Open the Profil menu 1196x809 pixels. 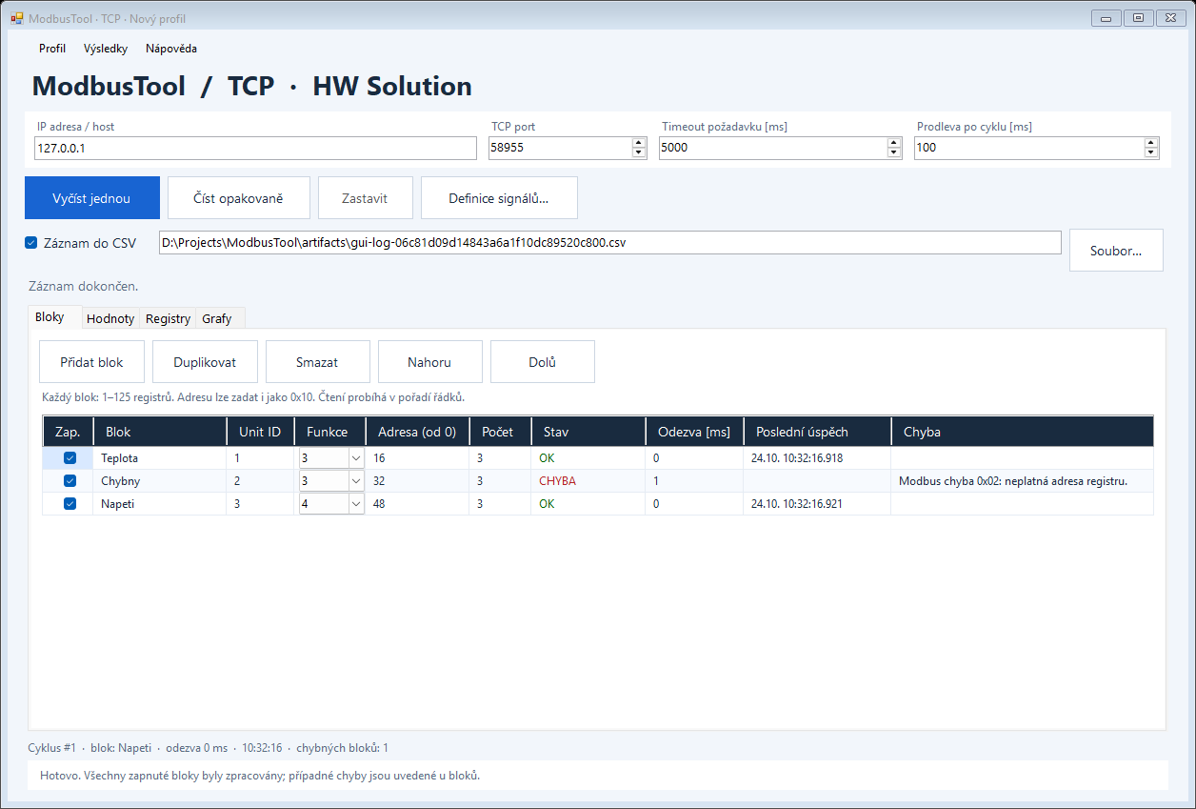[x=52, y=49]
